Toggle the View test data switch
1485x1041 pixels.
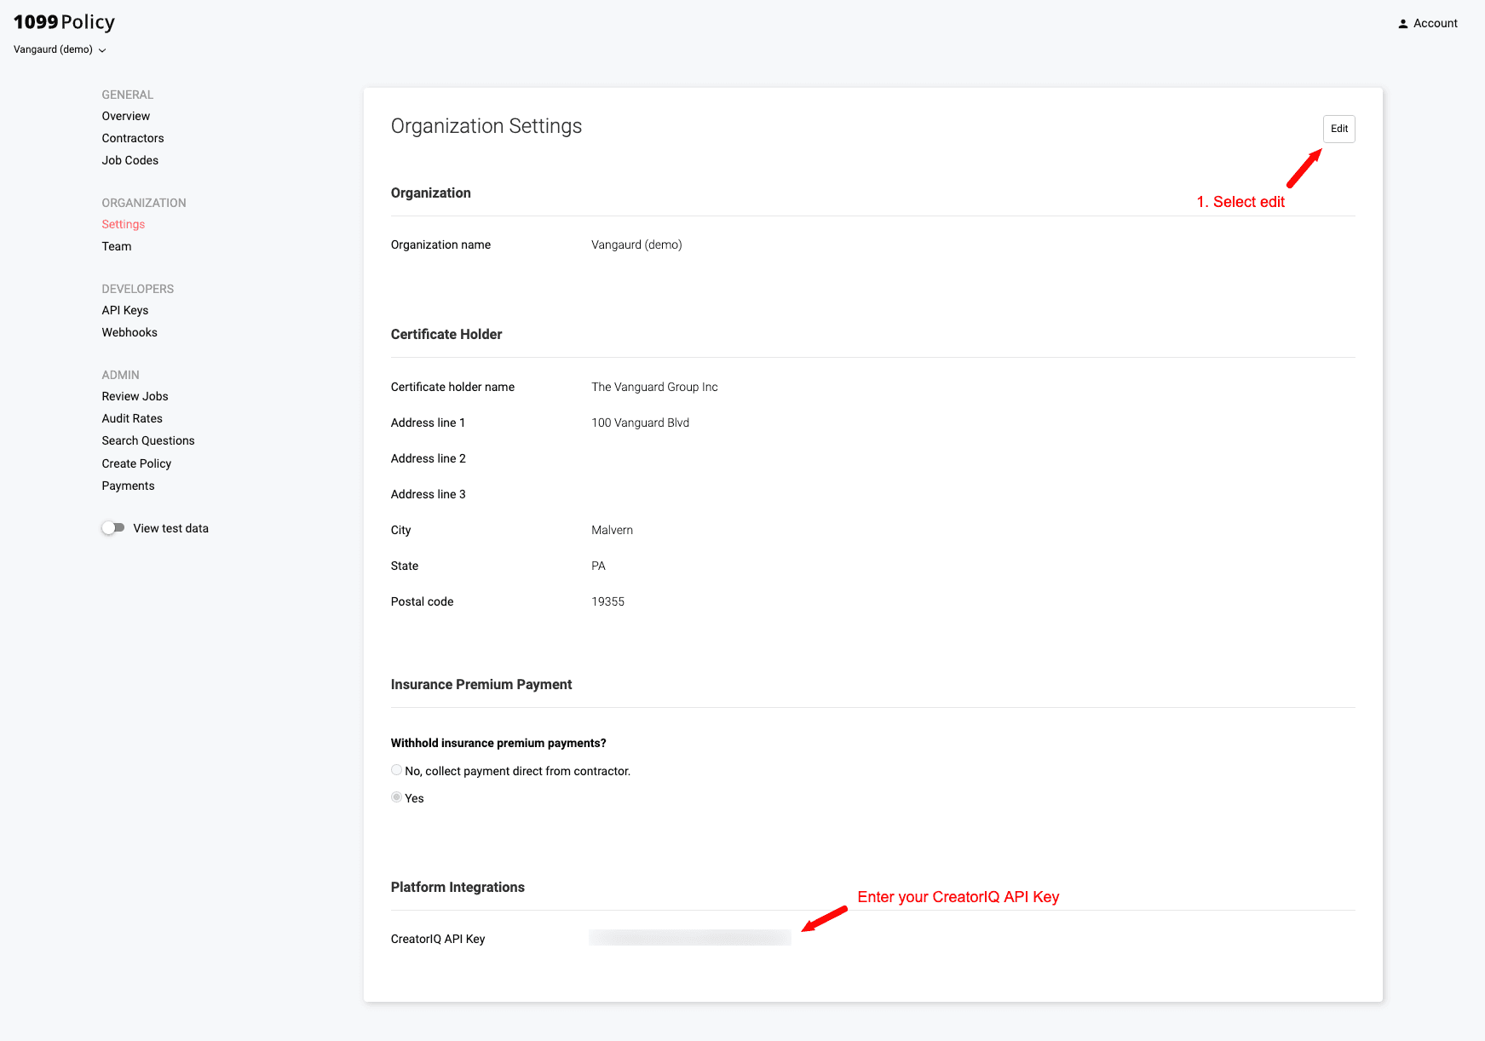pyautogui.click(x=113, y=528)
